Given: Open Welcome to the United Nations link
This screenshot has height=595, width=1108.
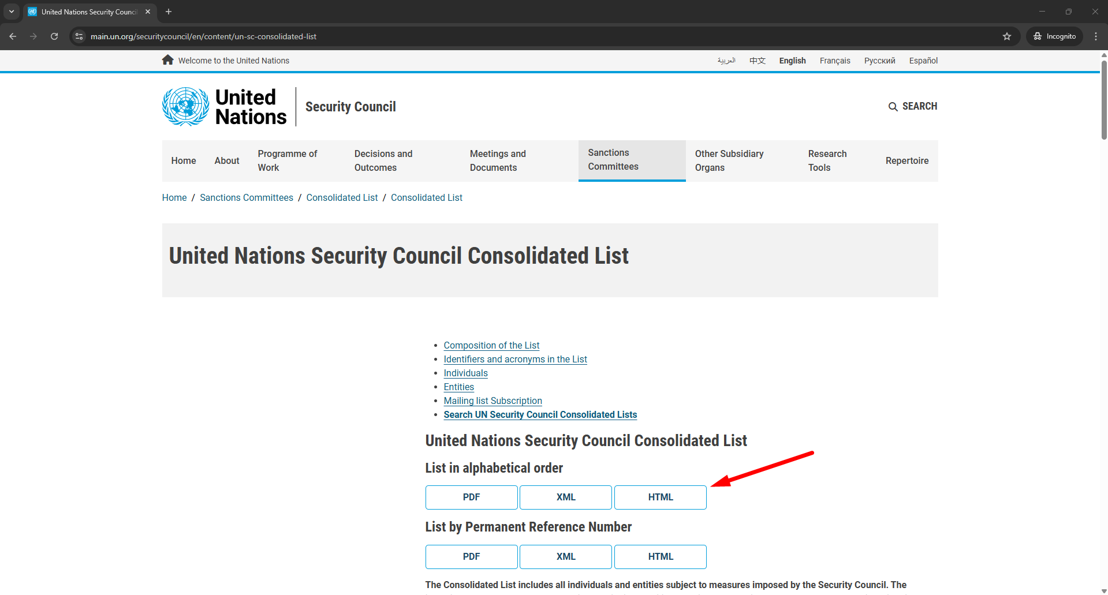Looking at the screenshot, I should pyautogui.click(x=234, y=61).
